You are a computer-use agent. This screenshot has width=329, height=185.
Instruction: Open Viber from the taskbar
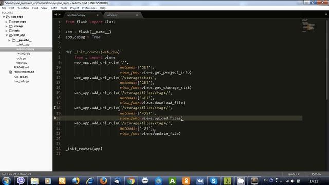click(x=21, y=181)
